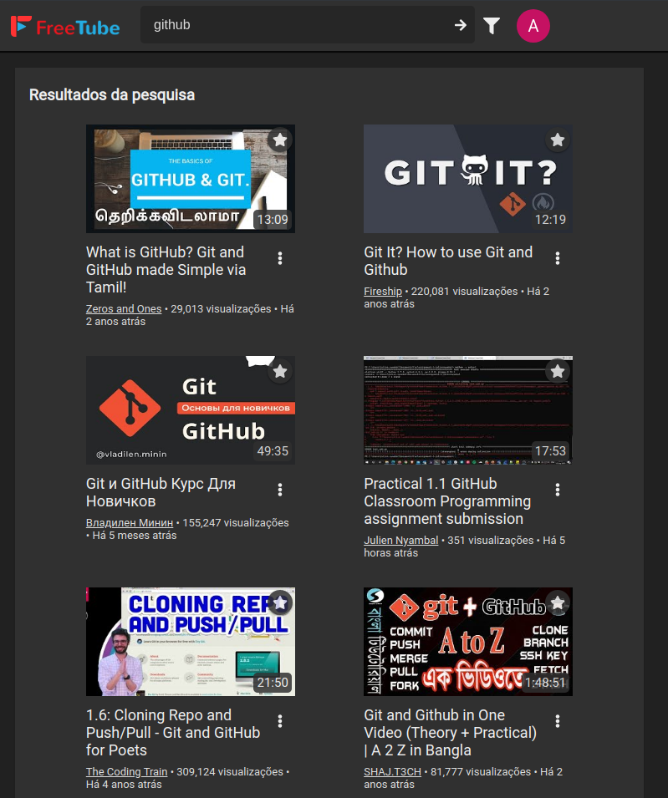668x798 pixels.
Task: Click the FreeTube logo
Action: coord(65,27)
